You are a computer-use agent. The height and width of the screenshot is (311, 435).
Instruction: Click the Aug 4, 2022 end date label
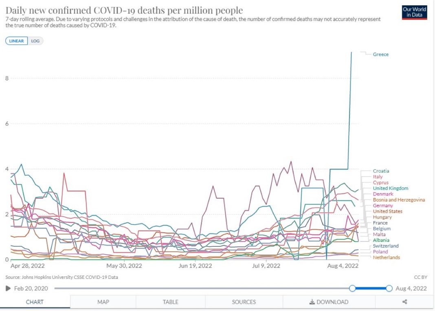411,288
